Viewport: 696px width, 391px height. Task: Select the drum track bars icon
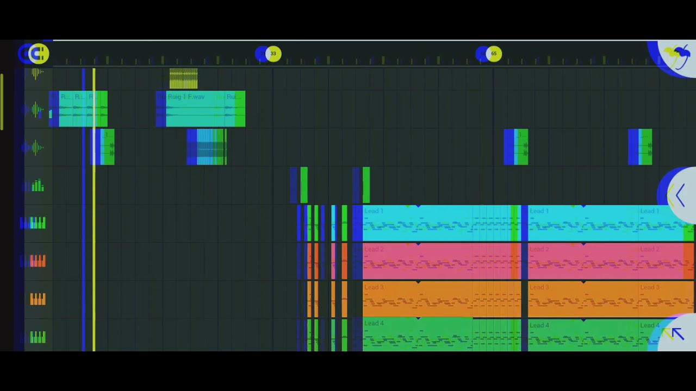pyautogui.click(x=38, y=186)
